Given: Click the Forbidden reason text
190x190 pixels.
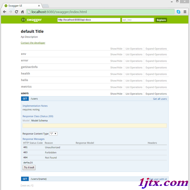Looking at the screenshot, I should [51, 152].
